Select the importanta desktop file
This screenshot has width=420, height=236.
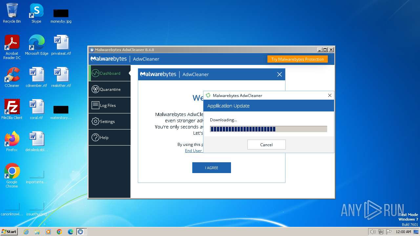(x=36, y=177)
